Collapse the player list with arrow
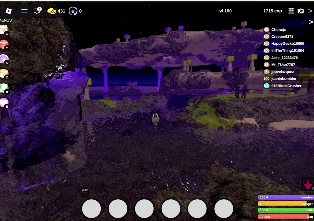This screenshot has height=221, width=314. [311, 22]
